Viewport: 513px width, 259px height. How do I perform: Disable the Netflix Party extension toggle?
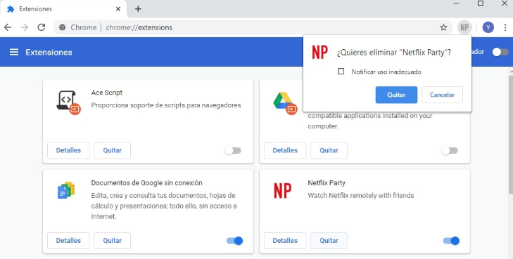451,241
